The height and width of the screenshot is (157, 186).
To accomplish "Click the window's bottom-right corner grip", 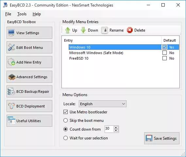I will pyautogui.click(x=183, y=154).
